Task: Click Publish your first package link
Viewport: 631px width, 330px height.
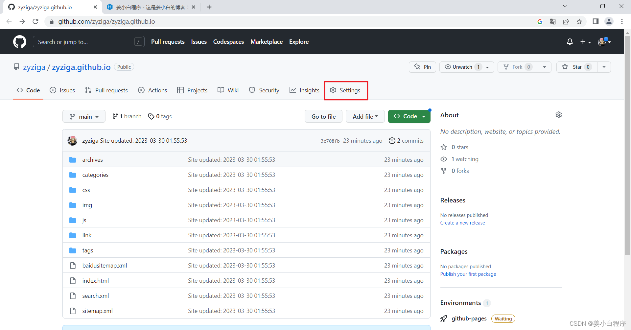Action: (x=468, y=274)
